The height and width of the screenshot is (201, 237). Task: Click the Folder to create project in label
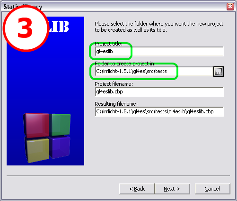(125, 64)
